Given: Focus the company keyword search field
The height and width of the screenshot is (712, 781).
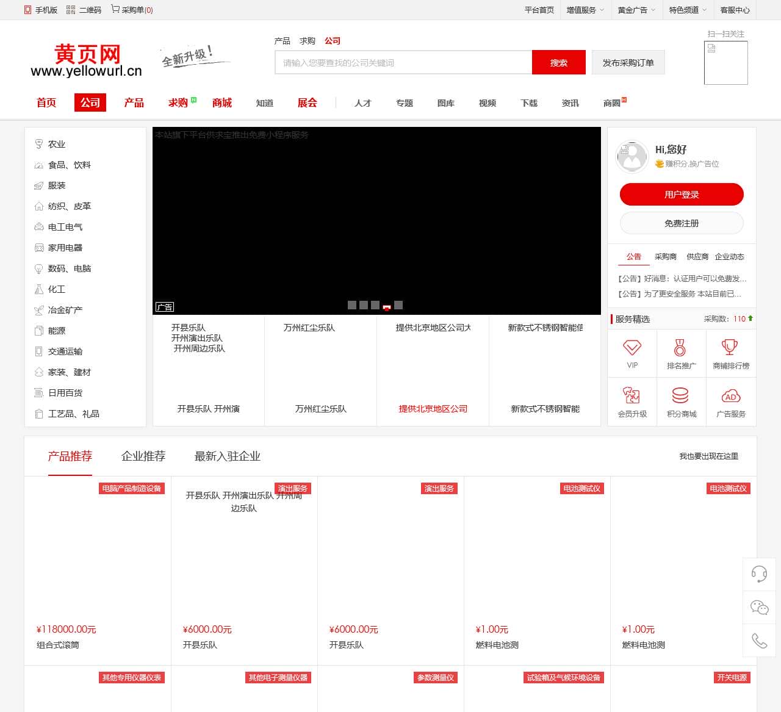Looking at the screenshot, I should click(x=403, y=62).
